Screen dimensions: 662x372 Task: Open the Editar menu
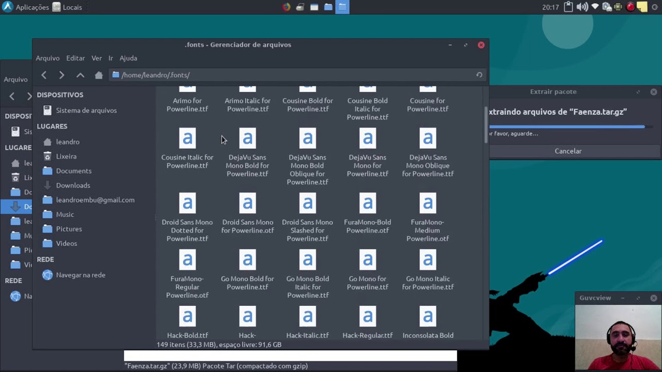[76, 58]
